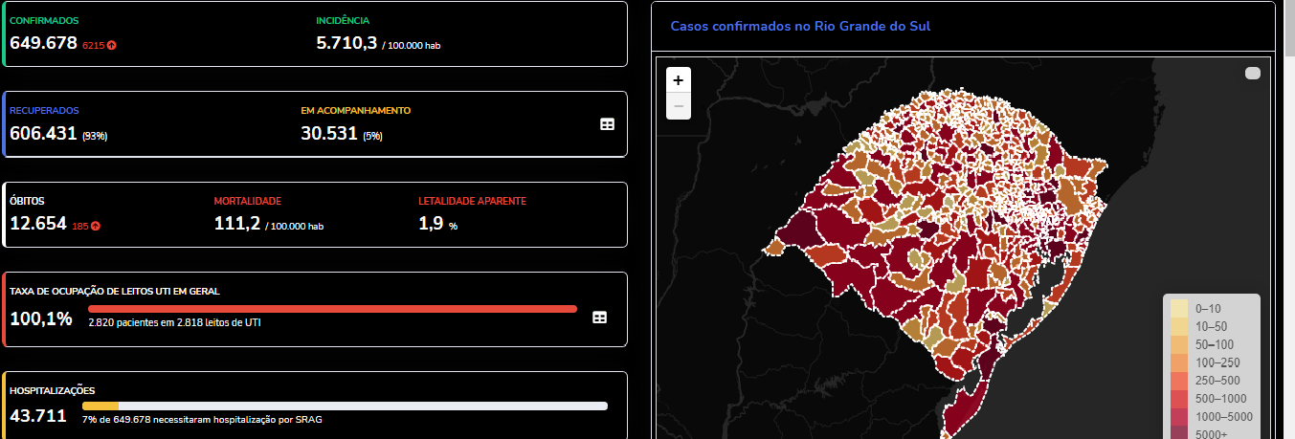The image size is (1295, 439).
Task: Zoom out the map with minus button
Action: click(679, 106)
